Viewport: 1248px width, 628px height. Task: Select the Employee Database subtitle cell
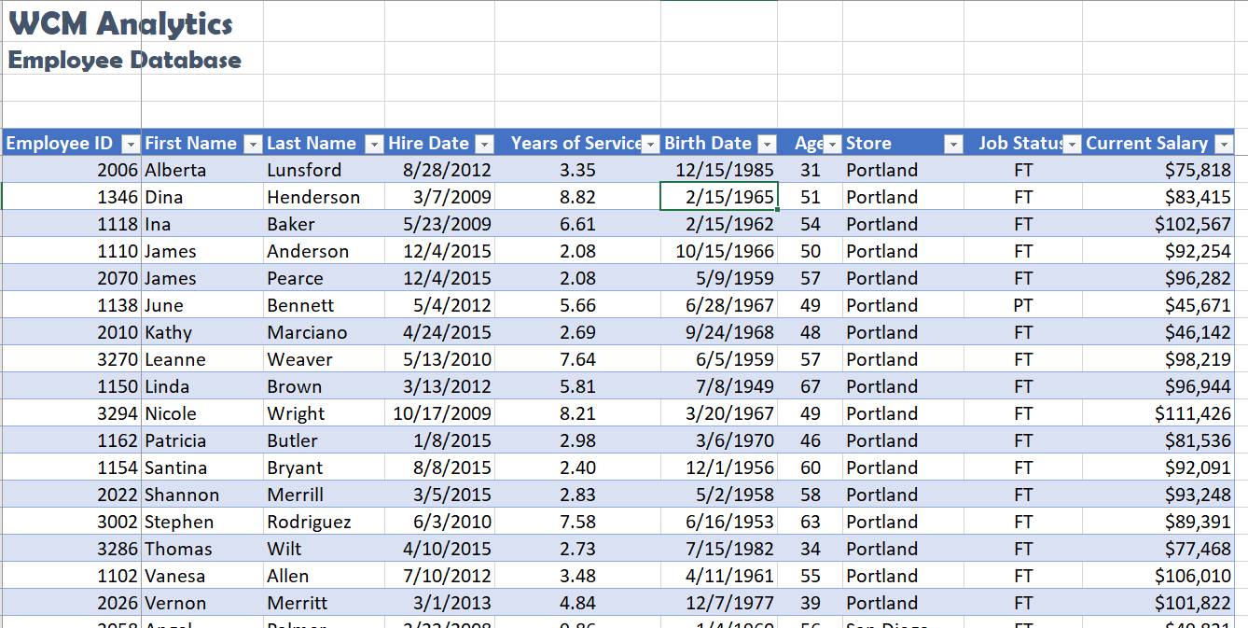coord(72,59)
